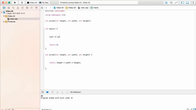Screen dimensions: 196x110
Task: Toggle the Debug area visibility
Action: pos(187,3)
